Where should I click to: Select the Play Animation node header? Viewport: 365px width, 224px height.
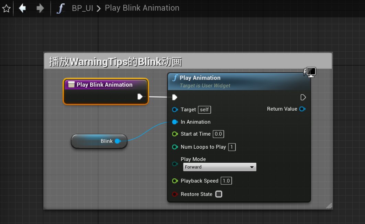[239, 82]
